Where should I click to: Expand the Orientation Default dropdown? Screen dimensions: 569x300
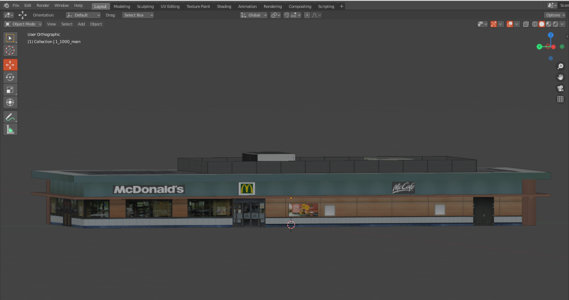[x=83, y=15]
